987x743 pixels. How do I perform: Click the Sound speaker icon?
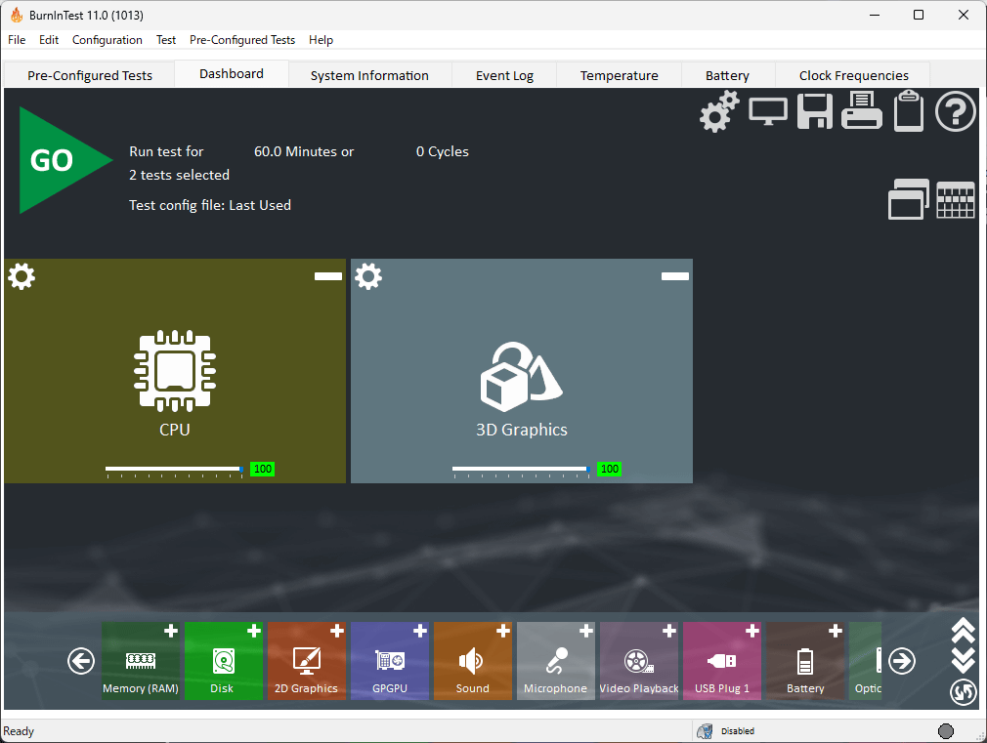[x=471, y=661]
